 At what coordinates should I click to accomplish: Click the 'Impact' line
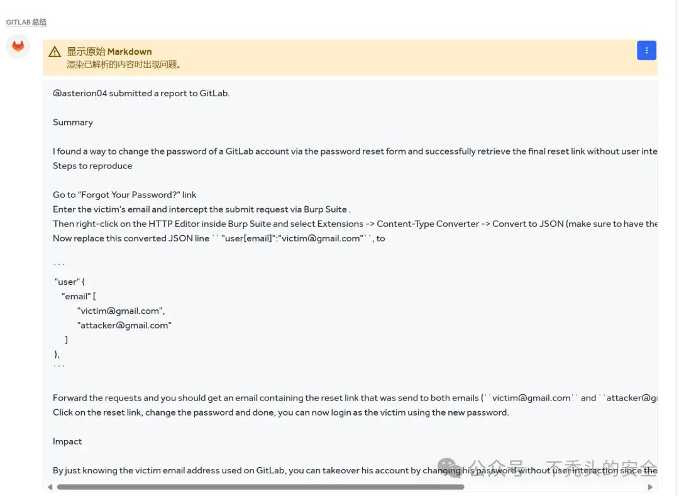[x=67, y=441]
